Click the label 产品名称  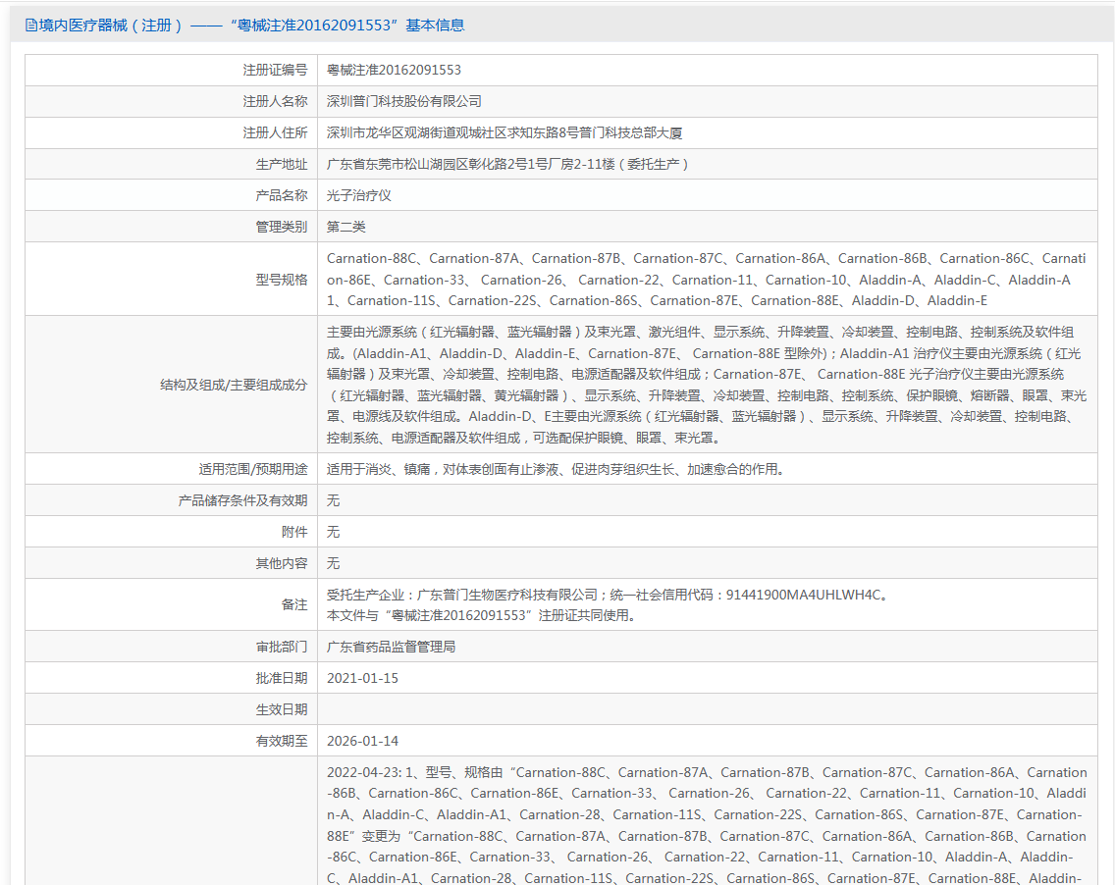click(x=282, y=195)
